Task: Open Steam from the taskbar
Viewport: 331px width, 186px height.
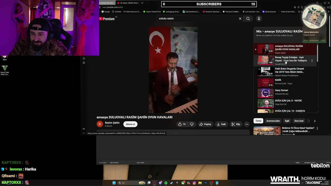Action: pos(171,183)
